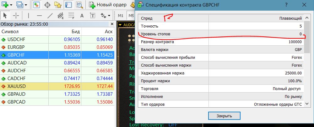Viewport: 314px width, 127px height.
Task: Select the GBPAUD symbol row
Action: click(57, 94)
